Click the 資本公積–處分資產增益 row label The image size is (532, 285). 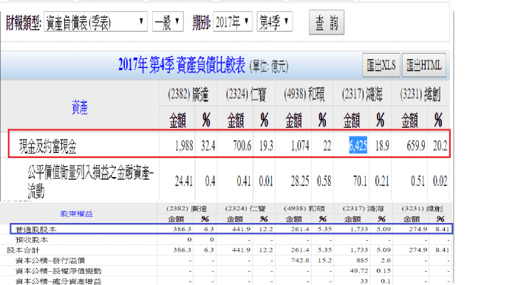[58, 281]
